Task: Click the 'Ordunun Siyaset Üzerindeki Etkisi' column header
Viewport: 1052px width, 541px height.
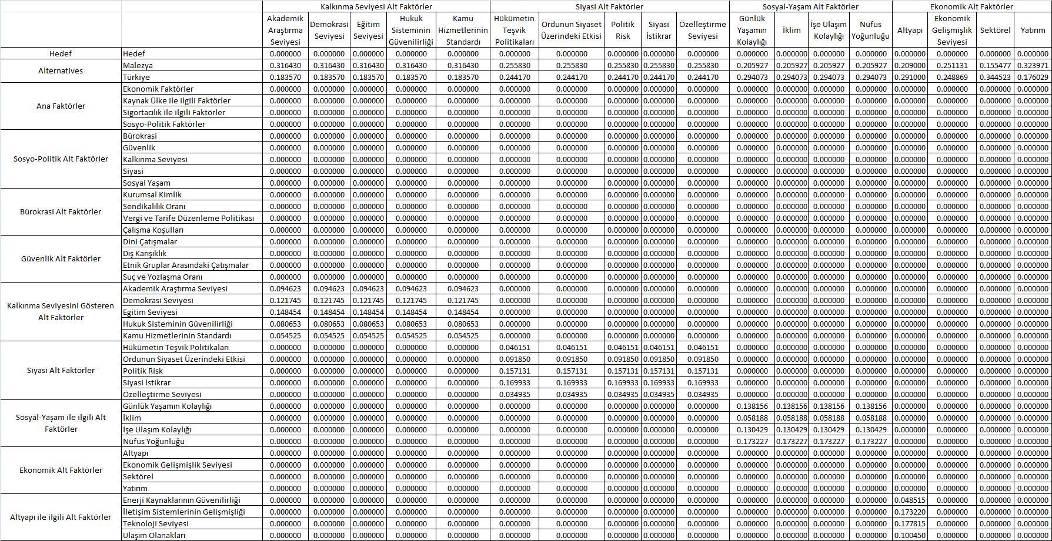Action: [572, 30]
